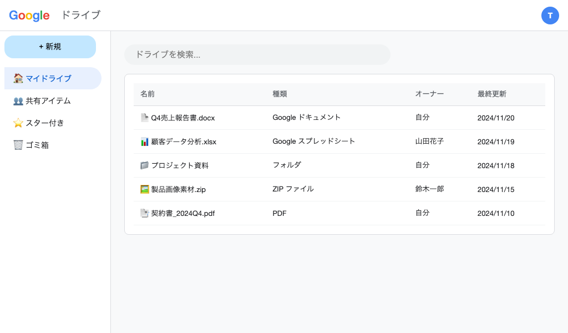The image size is (568, 333).
Task: Click the 共有アイテム people icon
Action: 18,100
